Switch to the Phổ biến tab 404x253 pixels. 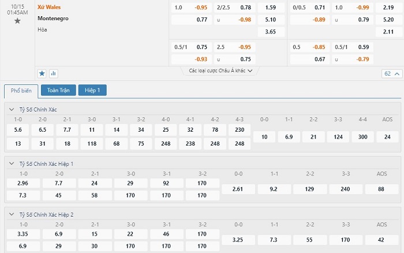point(21,91)
